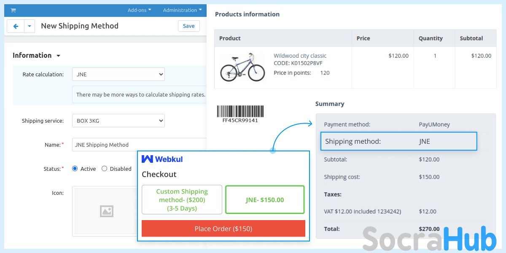Screen dimensions: 506x253
Task: Focus the Name field with JNE Shipping Method
Action: (139, 145)
